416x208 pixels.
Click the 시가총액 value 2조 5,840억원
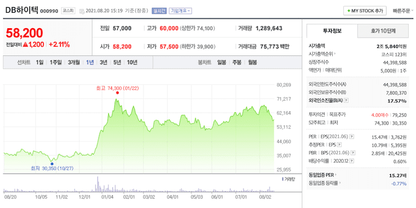point(392,46)
